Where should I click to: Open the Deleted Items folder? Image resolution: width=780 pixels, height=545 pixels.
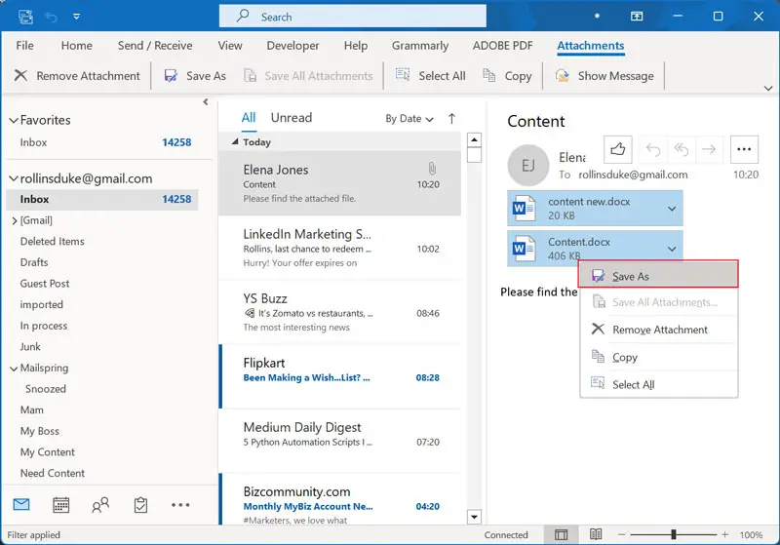coord(53,242)
